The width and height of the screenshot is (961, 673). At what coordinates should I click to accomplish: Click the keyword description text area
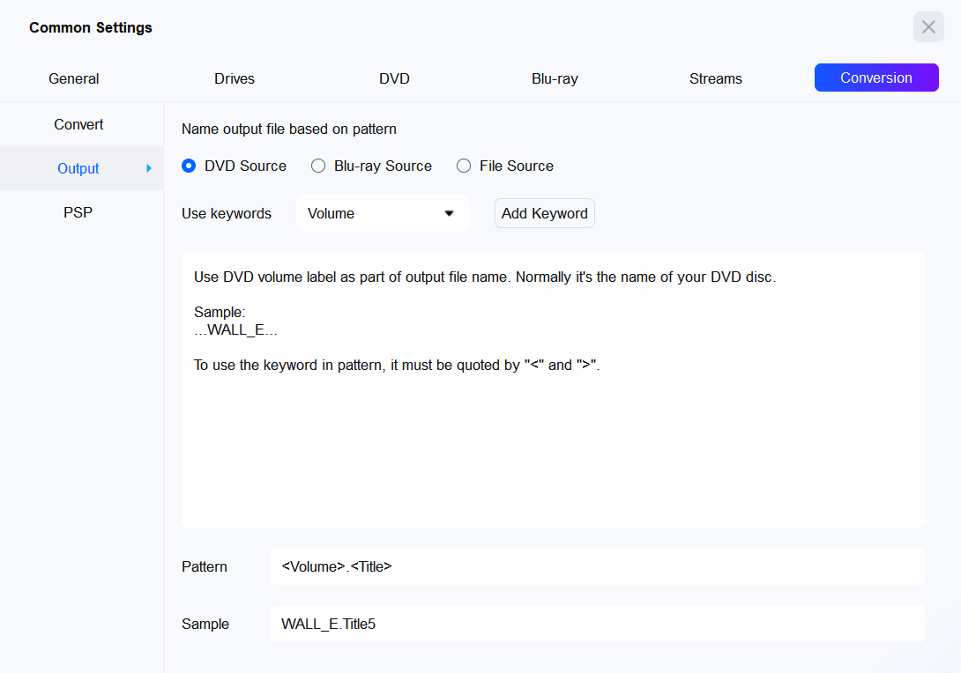click(553, 389)
